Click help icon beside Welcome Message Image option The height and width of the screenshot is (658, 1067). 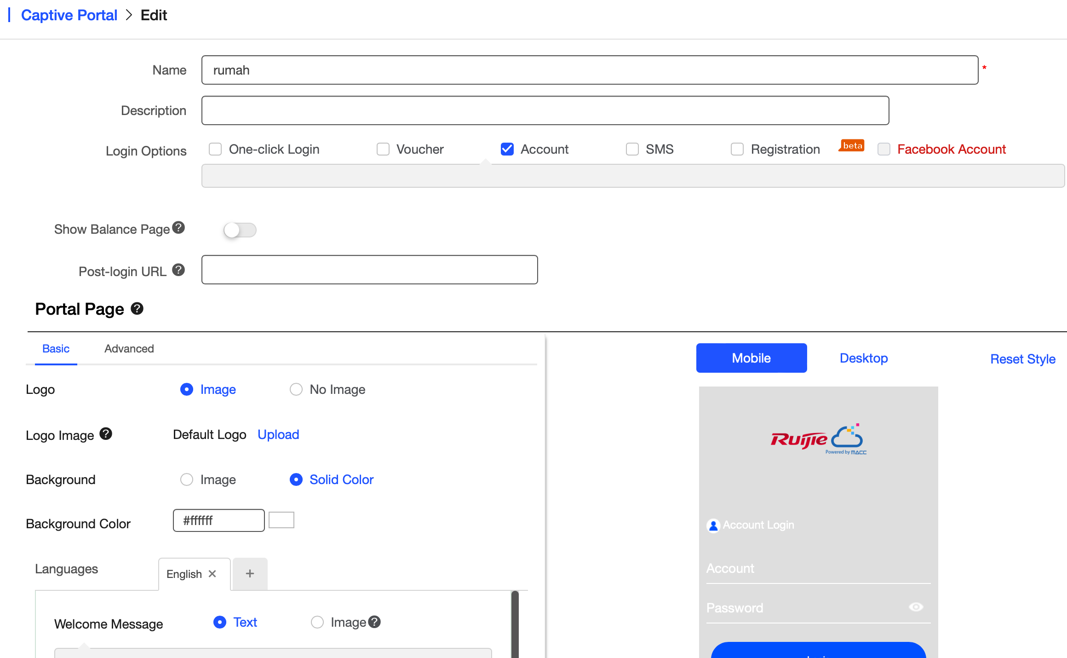(374, 622)
